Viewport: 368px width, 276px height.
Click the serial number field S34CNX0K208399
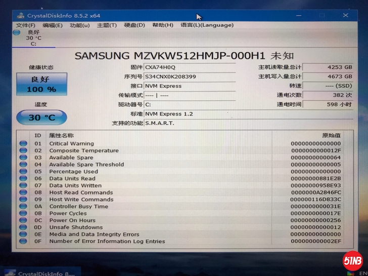189,77
